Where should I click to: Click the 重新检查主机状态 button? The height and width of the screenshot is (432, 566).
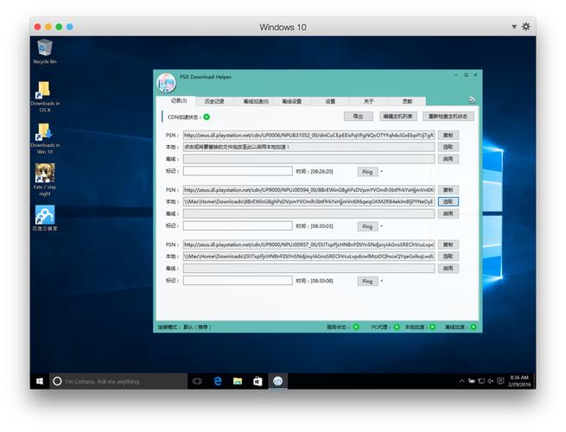click(x=448, y=117)
